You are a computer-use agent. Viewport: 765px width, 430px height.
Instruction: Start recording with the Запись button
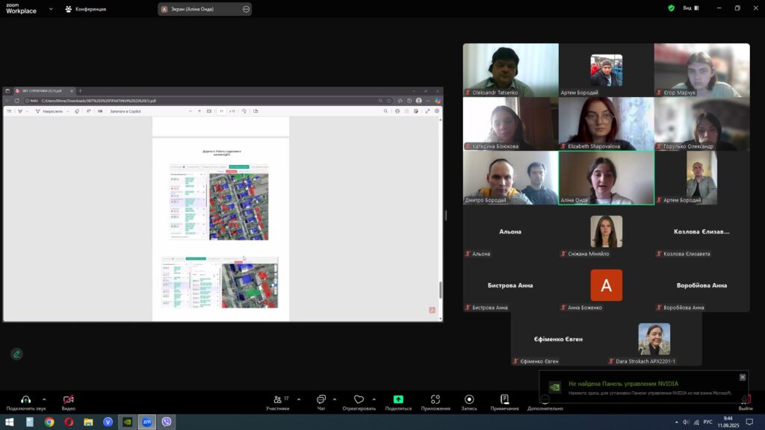469,402
